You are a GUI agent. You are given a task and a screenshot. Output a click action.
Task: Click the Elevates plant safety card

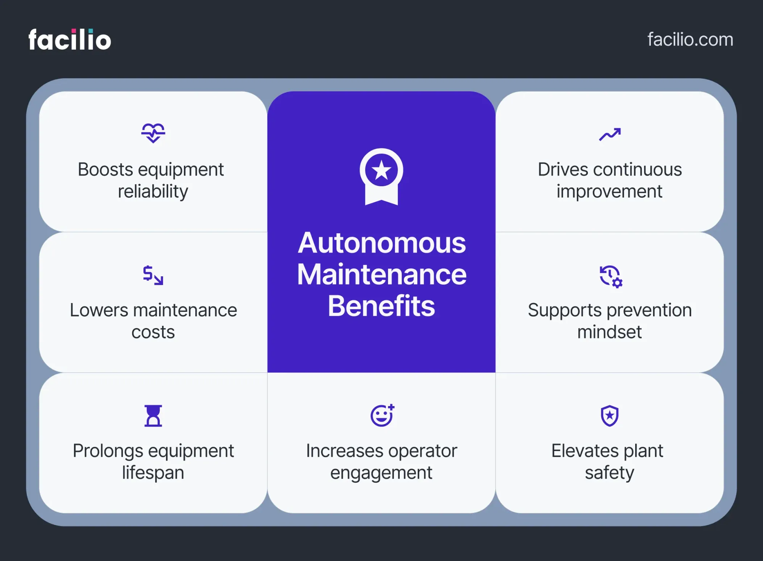(610, 443)
